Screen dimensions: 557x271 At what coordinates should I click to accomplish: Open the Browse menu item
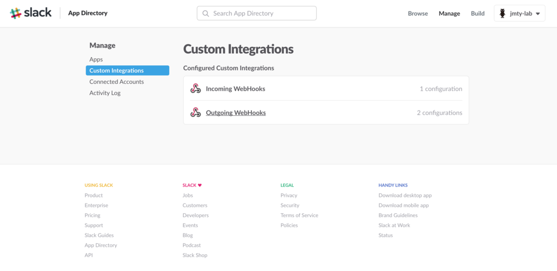418,14
